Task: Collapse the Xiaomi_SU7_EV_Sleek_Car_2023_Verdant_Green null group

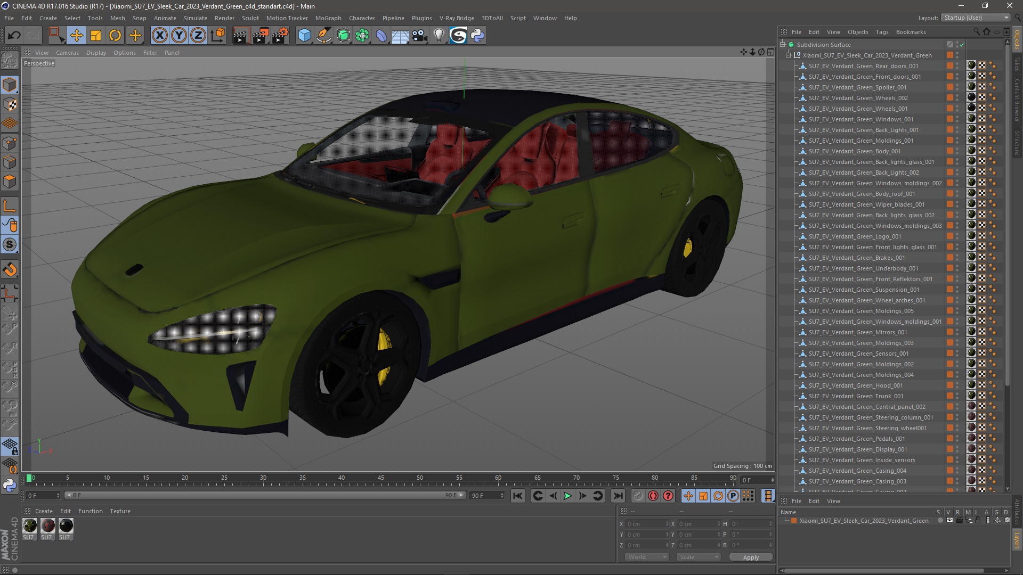Action: 789,55
